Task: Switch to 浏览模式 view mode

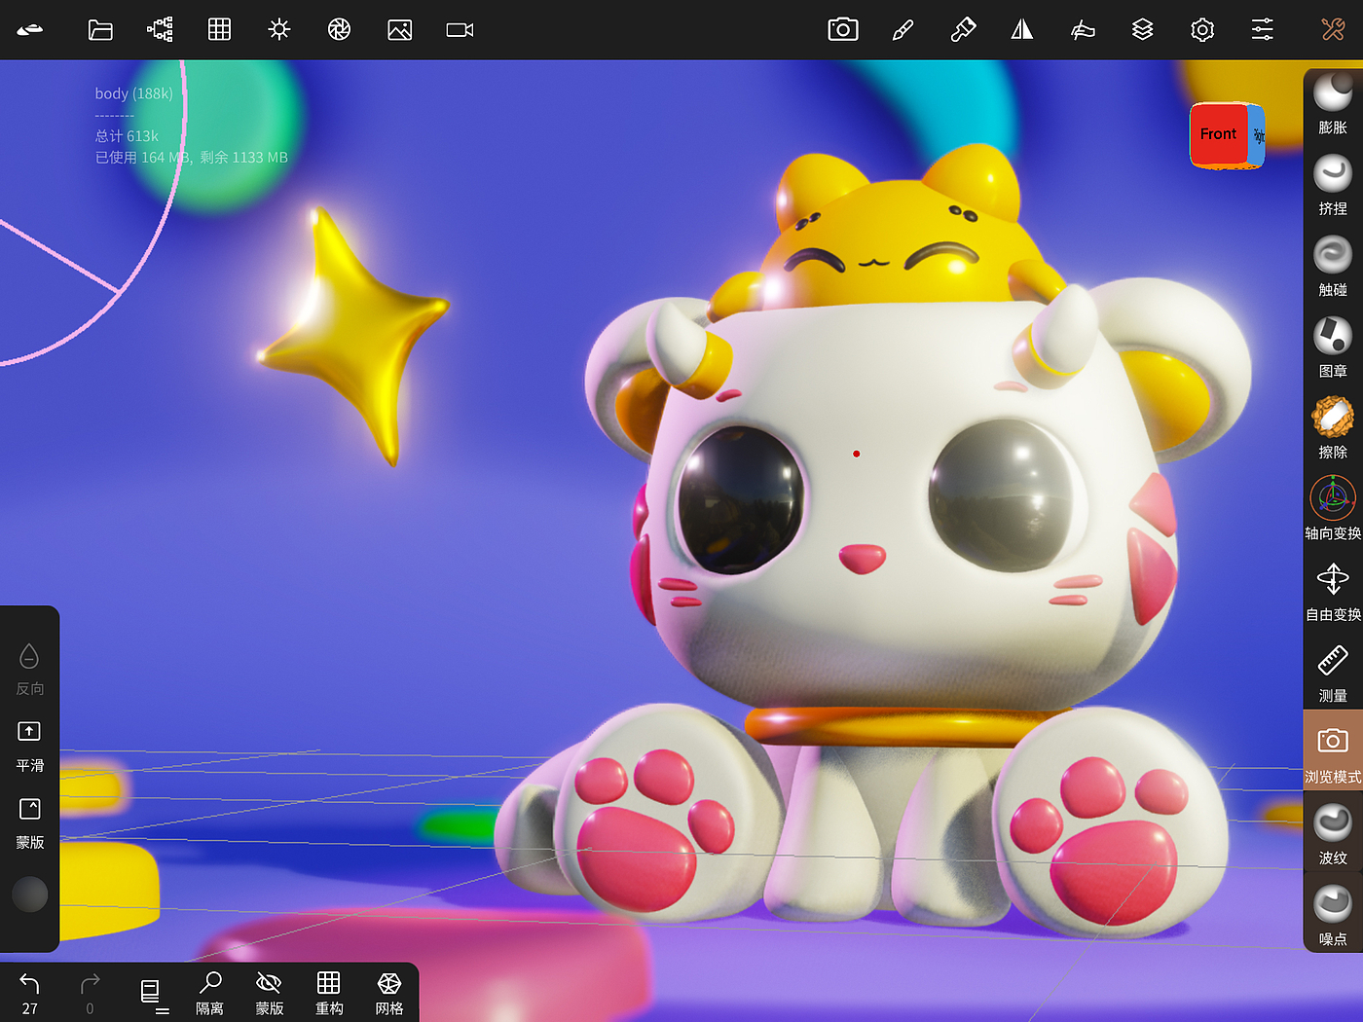Action: click(x=1333, y=749)
